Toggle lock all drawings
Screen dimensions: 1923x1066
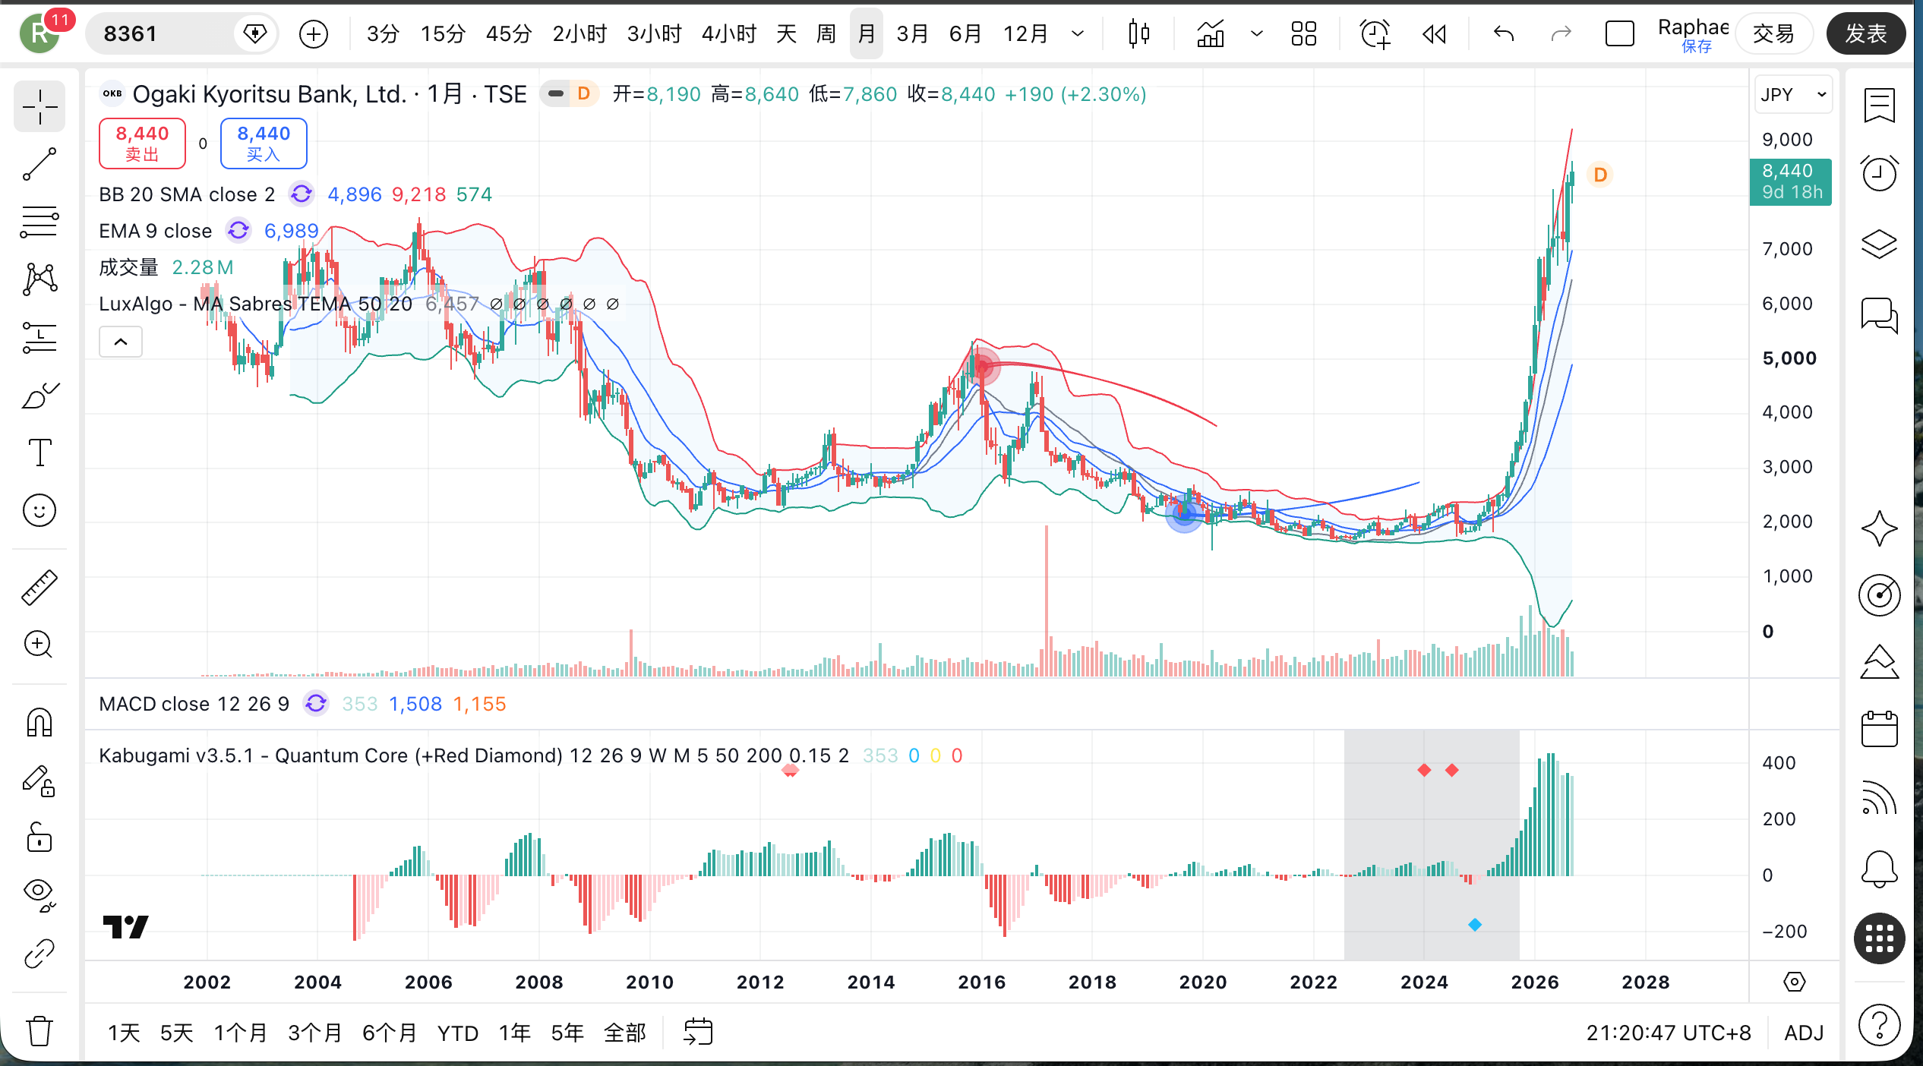39,837
